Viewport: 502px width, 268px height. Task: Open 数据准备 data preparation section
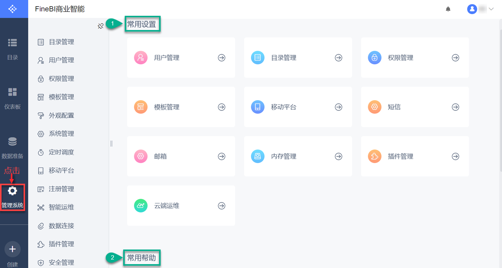[13, 147]
